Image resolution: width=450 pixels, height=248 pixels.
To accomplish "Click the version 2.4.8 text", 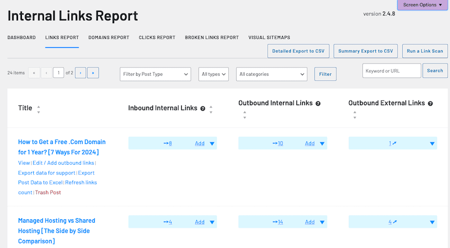I will (x=379, y=13).
